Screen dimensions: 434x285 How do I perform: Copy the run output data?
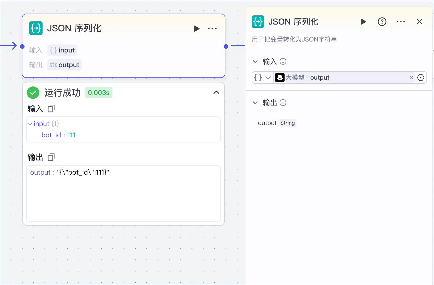point(51,157)
